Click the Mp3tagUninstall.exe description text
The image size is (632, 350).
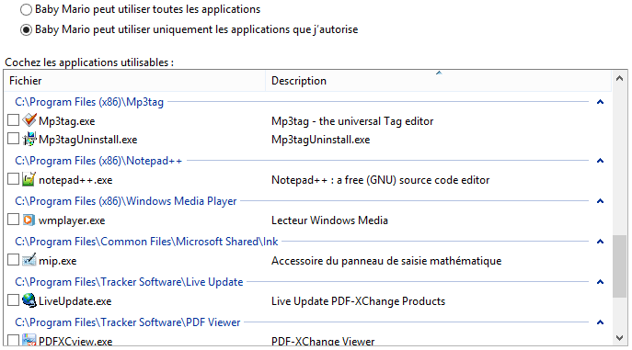click(321, 140)
